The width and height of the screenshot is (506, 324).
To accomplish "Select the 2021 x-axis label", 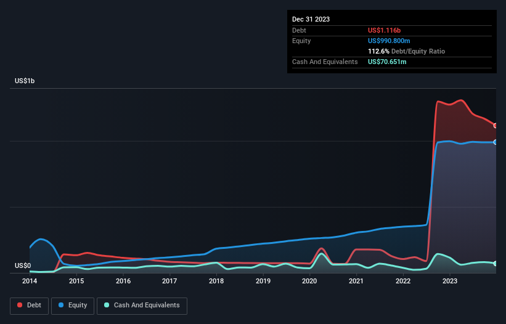I will point(356,281).
